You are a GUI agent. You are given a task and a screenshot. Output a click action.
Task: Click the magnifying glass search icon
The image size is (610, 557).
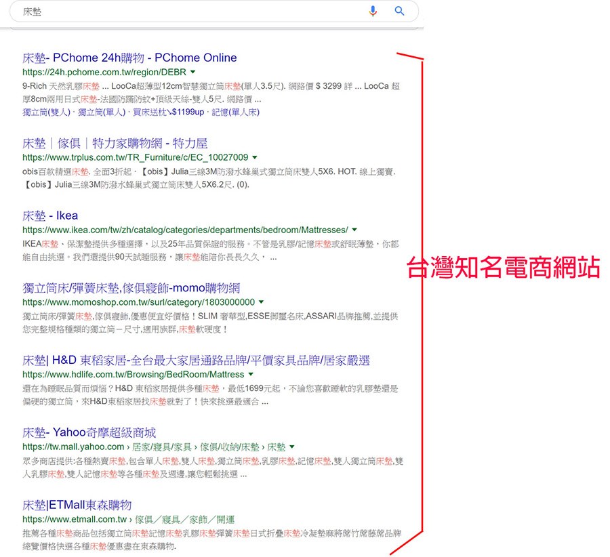[x=399, y=11]
